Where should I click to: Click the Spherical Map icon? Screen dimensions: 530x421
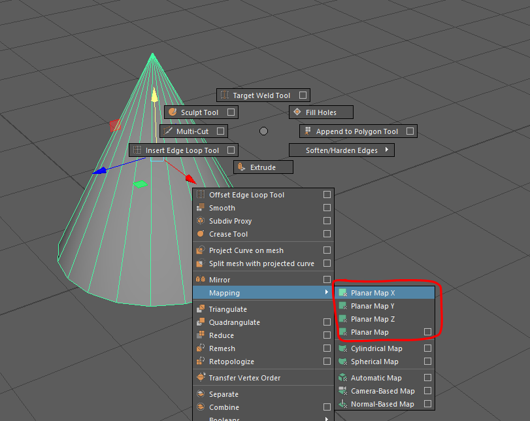(x=342, y=361)
